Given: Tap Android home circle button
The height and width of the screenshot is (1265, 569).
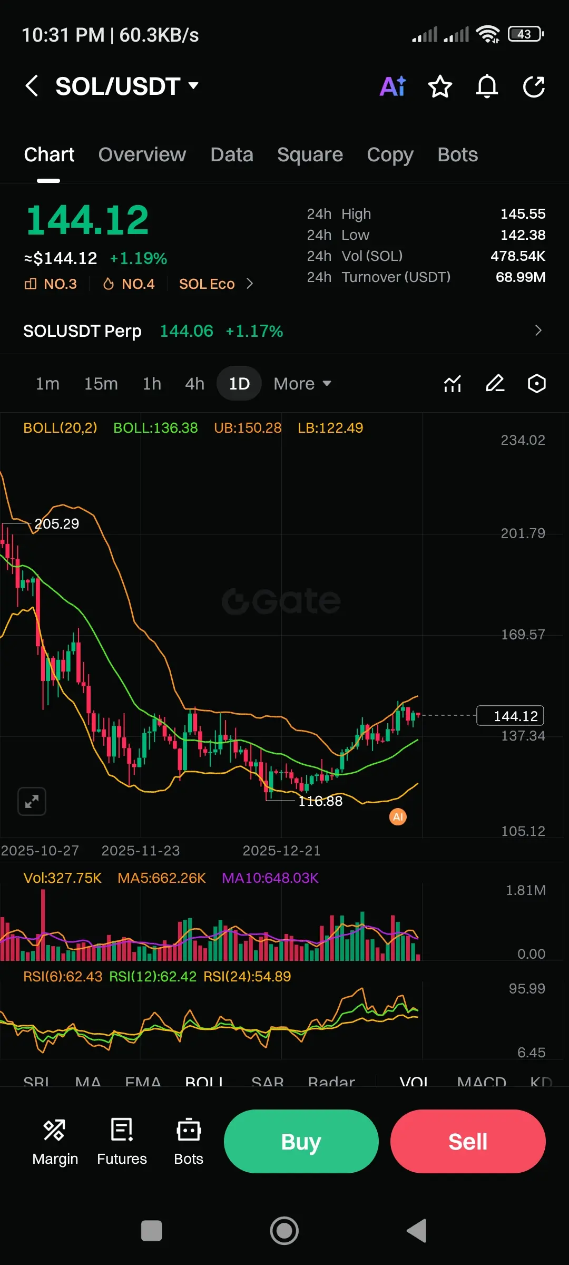Looking at the screenshot, I should [284, 1231].
